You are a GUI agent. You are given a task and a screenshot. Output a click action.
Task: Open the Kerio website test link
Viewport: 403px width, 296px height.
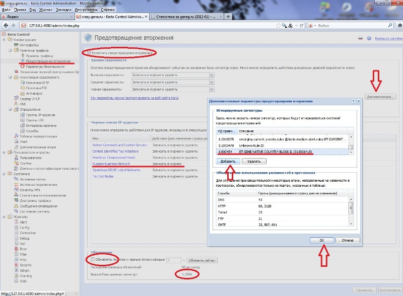135,98
